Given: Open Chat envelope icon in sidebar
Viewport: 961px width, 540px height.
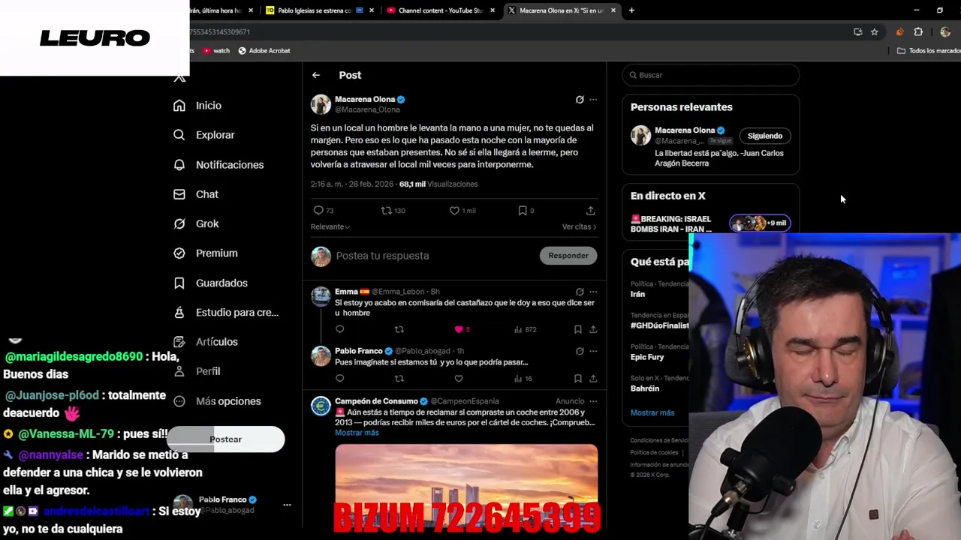Looking at the screenshot, I should coord(179,194).
